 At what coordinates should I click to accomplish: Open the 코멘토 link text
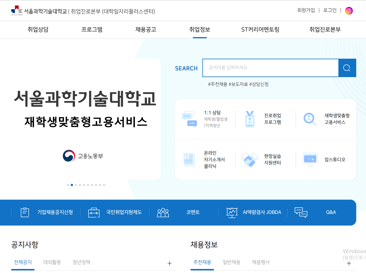[x=193, y=212]
